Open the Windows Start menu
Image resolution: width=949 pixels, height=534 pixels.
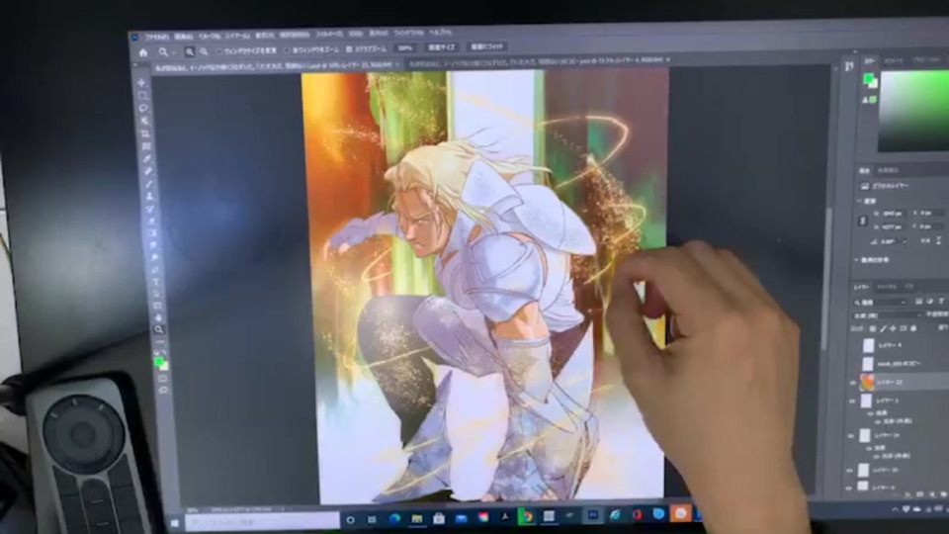(x=175, y=522)
